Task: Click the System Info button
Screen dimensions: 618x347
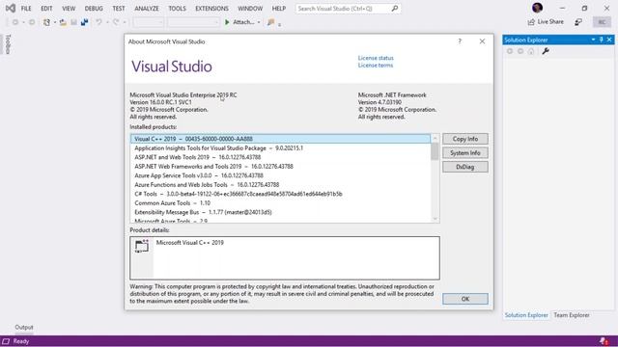Action: tap(465, 153)
